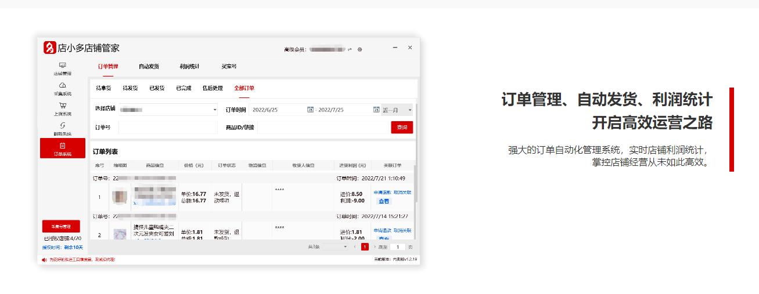The width and height of the screenshot is (759, 294).
Task: Open 店铺管理 in the left sidebar
Action: click(63, 69)
